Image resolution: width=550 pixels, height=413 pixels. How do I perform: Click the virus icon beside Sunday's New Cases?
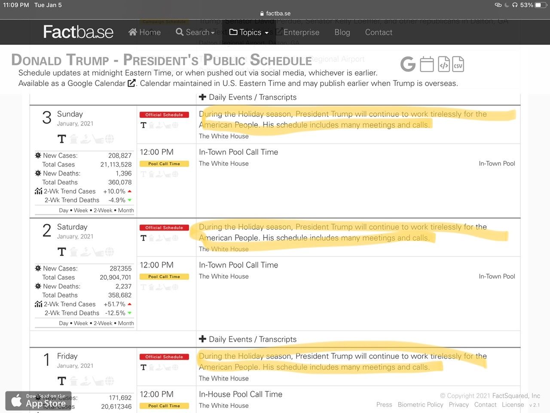38,155
